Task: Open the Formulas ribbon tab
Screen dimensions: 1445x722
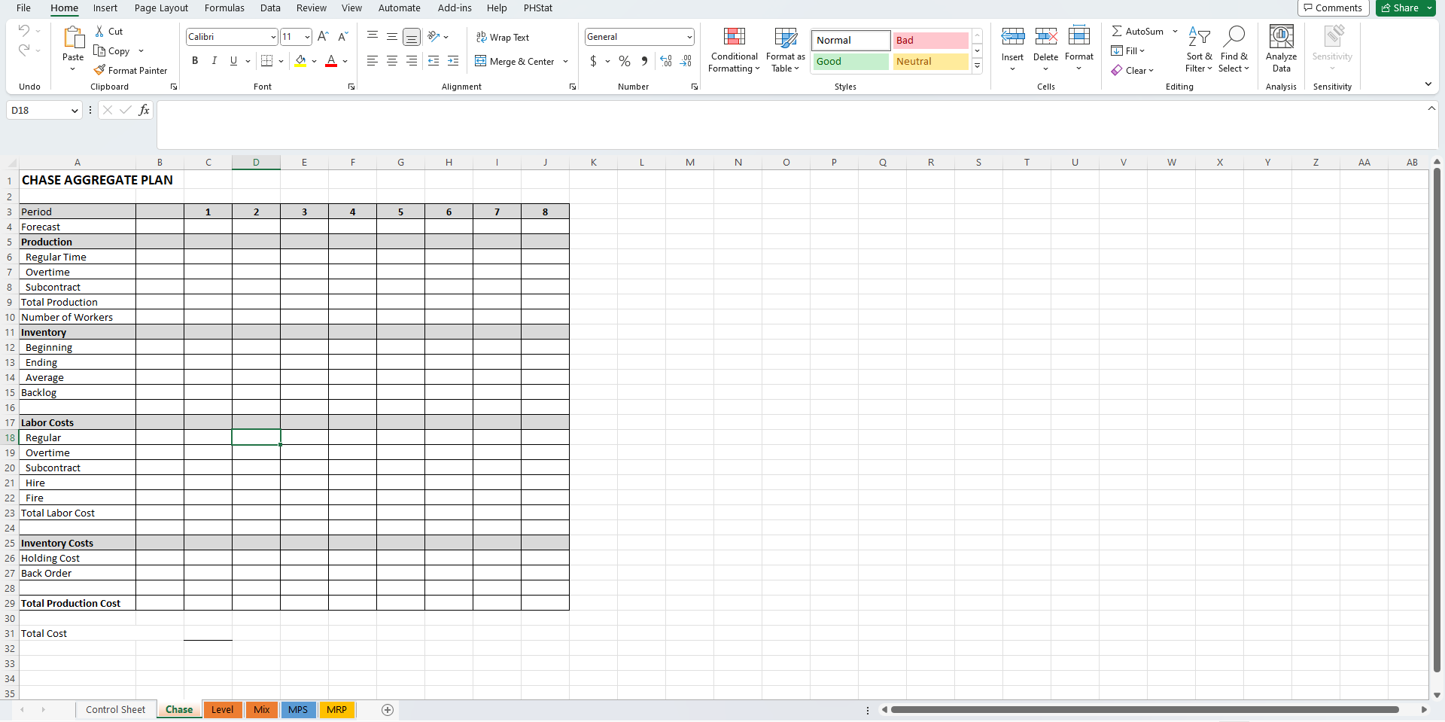Action: pyautogui.click(x=224, y=8)
